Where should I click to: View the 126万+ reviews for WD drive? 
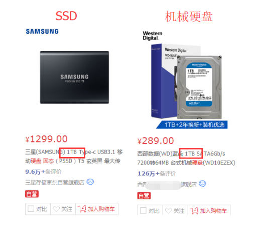157,174
